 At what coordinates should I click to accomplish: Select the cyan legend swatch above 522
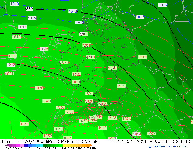pos(41,145)
